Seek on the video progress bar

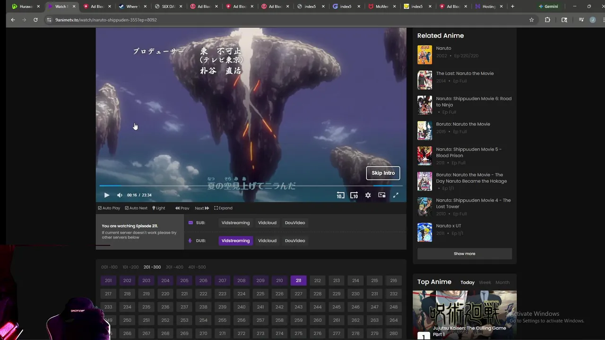pos(251,186)
